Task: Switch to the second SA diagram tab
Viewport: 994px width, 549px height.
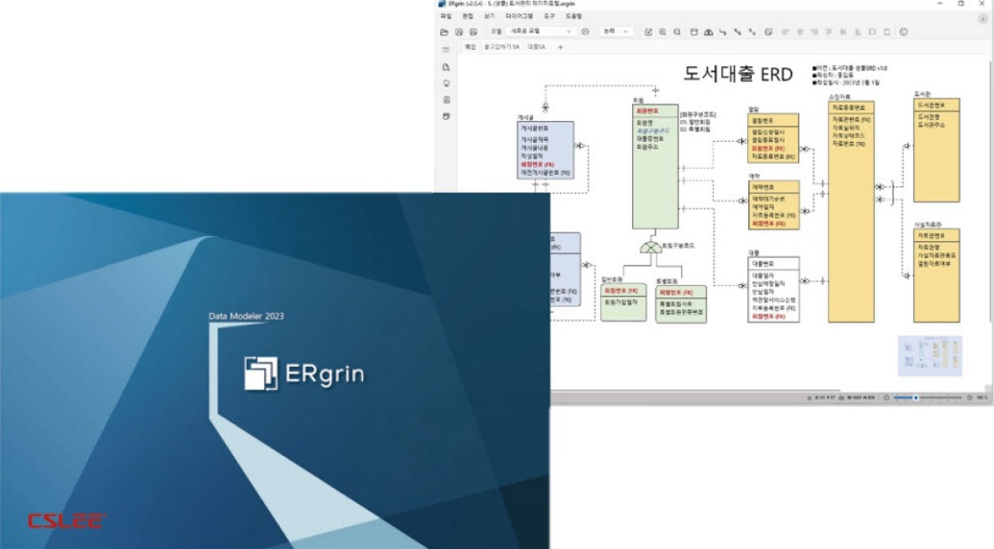Action: coord(501,47)
